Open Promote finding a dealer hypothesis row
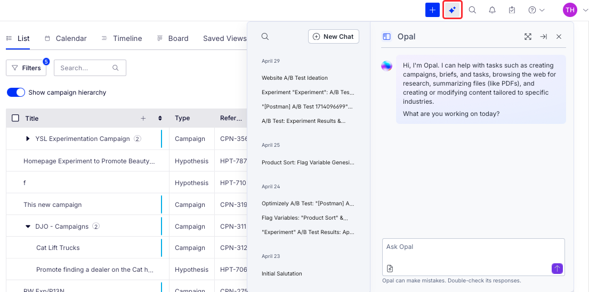589x292 pixels. pos(95,270)
